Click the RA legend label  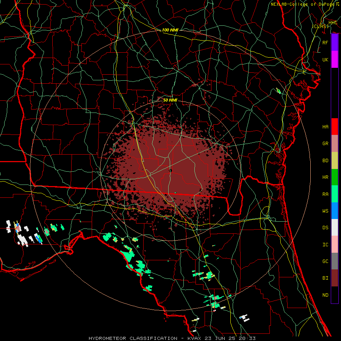pos(325,194)
